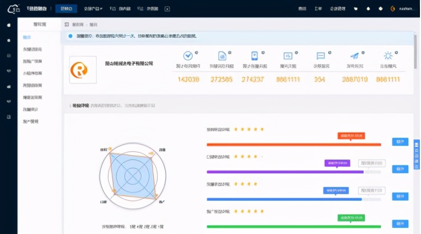Select the highlighted blue tab in top navigation

click(x=66, y=9)
